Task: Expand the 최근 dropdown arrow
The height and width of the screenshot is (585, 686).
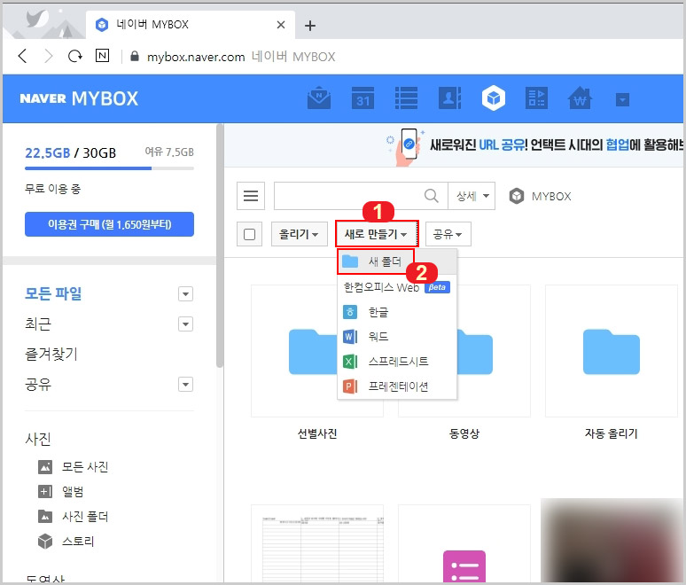Action: 185,324
